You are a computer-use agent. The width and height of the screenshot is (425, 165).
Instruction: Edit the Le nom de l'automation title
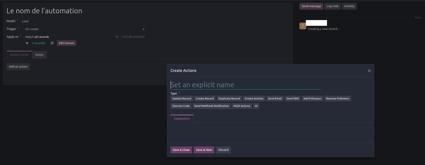(x=44, y=11)
